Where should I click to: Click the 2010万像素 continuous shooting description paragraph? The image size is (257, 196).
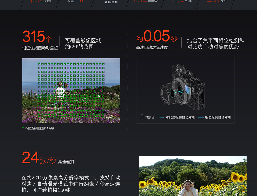tap(71, 184)
